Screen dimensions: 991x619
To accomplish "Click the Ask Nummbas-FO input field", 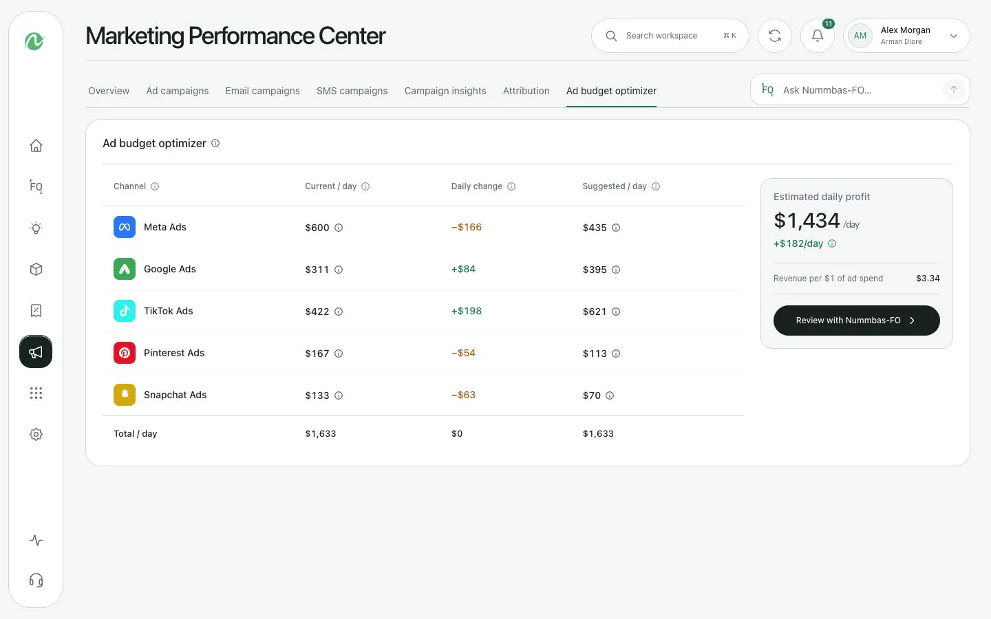I will click(x=860, y=89).
